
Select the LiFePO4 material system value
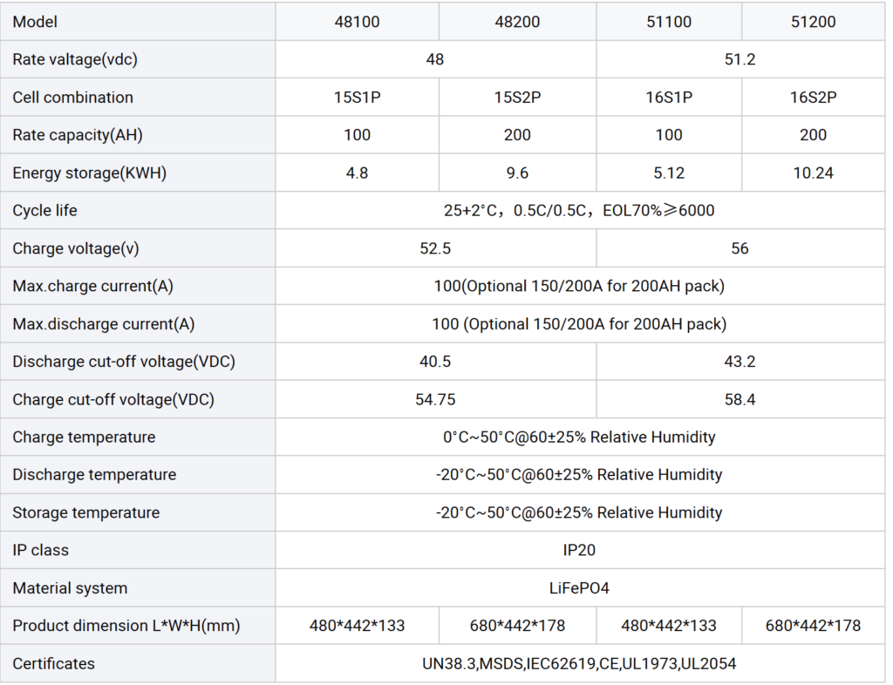[579, 588]
